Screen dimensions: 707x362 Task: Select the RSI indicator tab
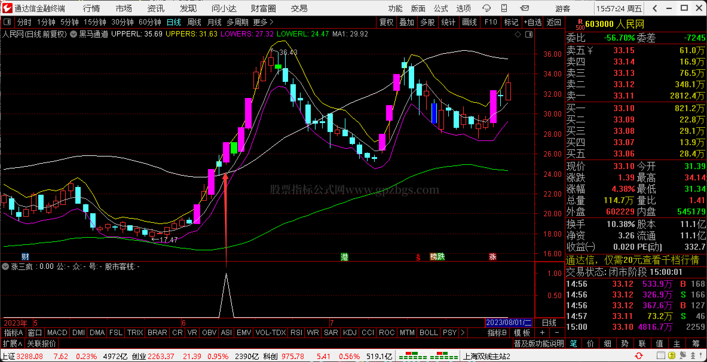[296, 332]
